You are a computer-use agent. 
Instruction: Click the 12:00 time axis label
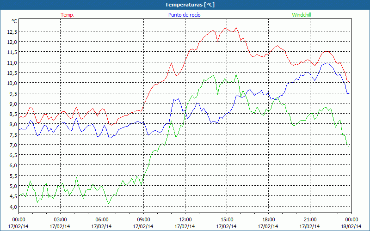(x=185, y=220)
